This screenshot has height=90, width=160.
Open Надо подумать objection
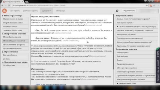coord(136,52)
